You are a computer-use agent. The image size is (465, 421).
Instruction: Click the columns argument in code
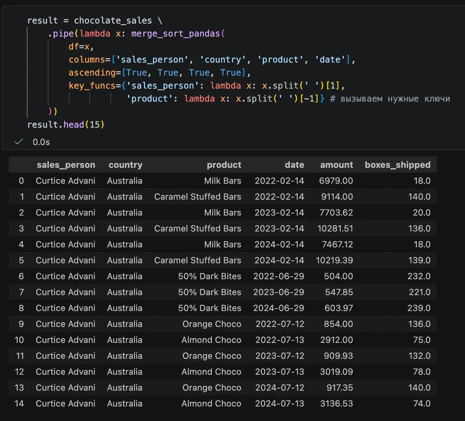point(87,60)
